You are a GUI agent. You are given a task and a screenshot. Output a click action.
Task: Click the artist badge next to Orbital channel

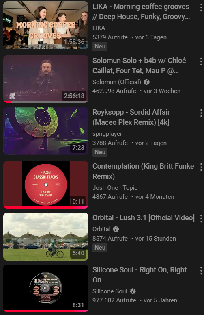click(x=116, y=229)
